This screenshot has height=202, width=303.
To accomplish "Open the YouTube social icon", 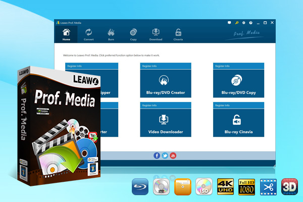I will [x=173, y=156].
